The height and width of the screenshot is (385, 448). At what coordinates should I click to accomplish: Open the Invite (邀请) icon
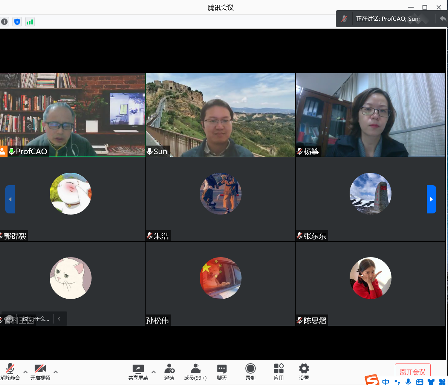click(169, 371)
